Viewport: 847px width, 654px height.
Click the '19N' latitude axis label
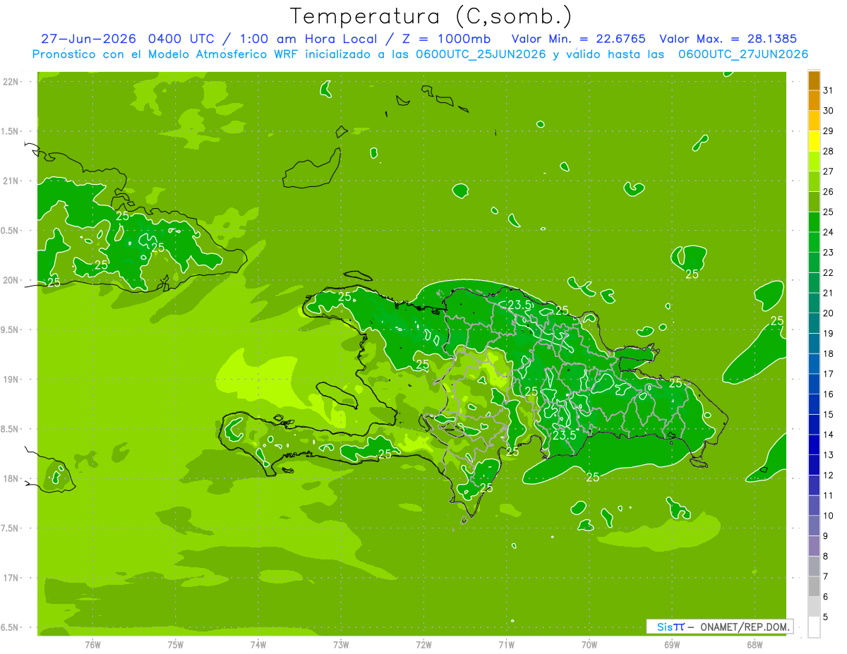point(11,380)
